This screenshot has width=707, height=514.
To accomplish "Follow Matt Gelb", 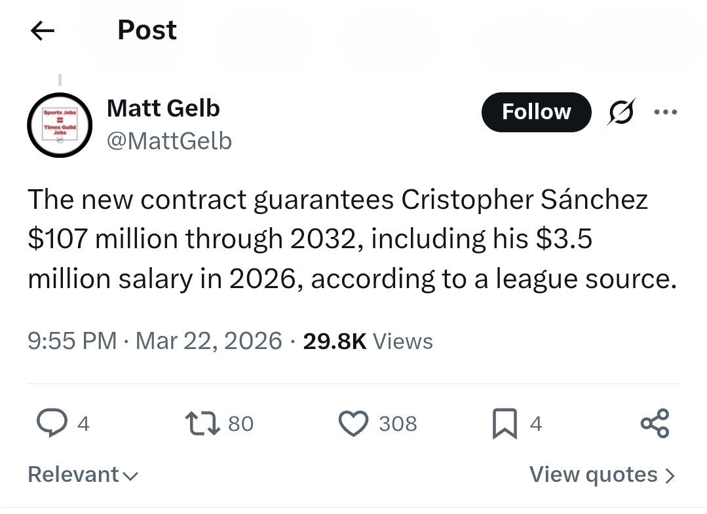I will pos(536,112).
